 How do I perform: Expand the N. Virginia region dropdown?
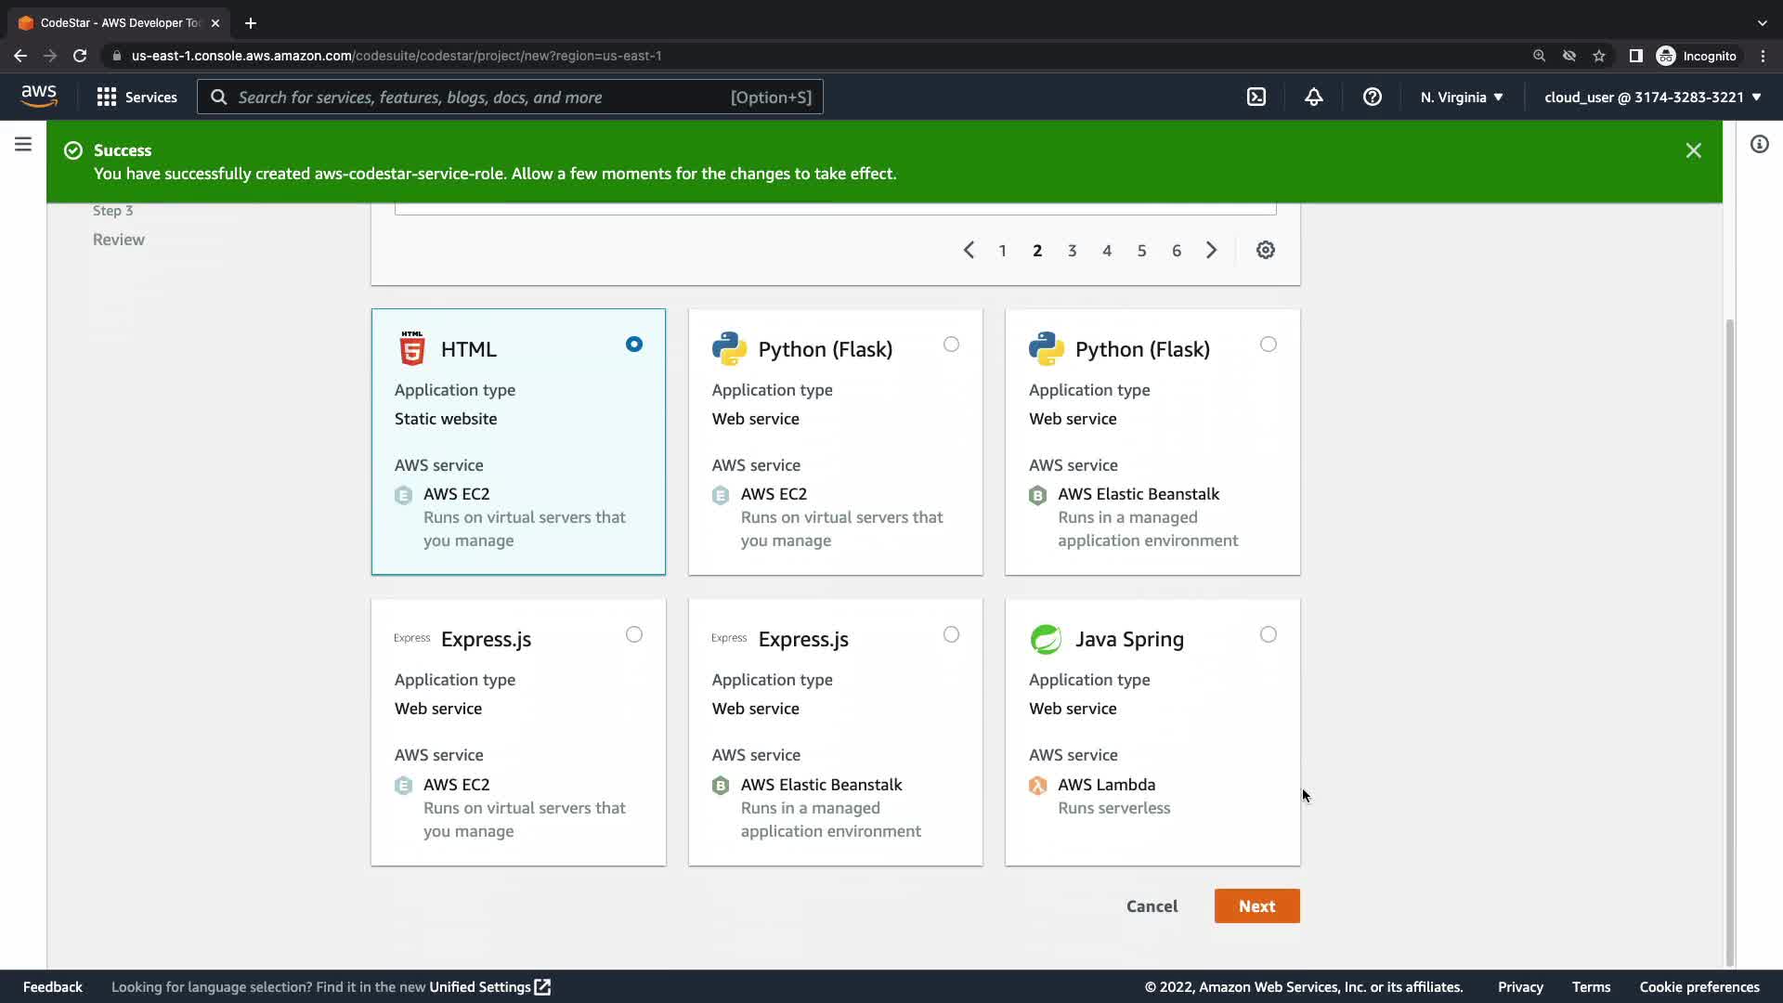(x=1461, y=97)
